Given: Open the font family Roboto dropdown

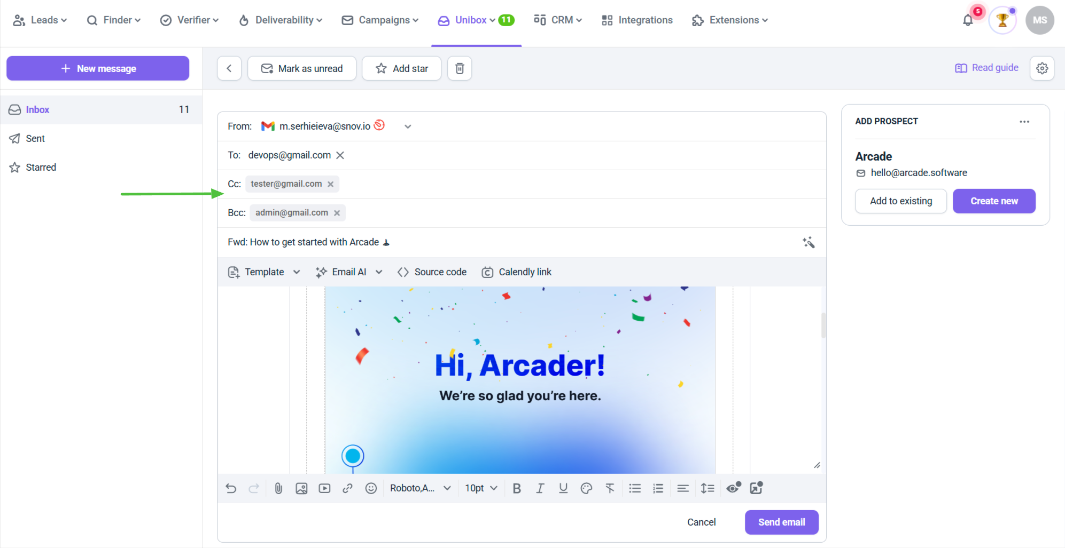Looking at the screenshot, I should coord(421,488).
